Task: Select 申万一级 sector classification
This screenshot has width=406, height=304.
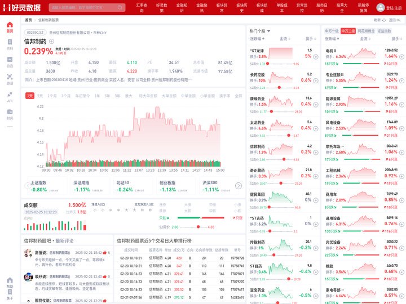Action: (x=332, y=31)
